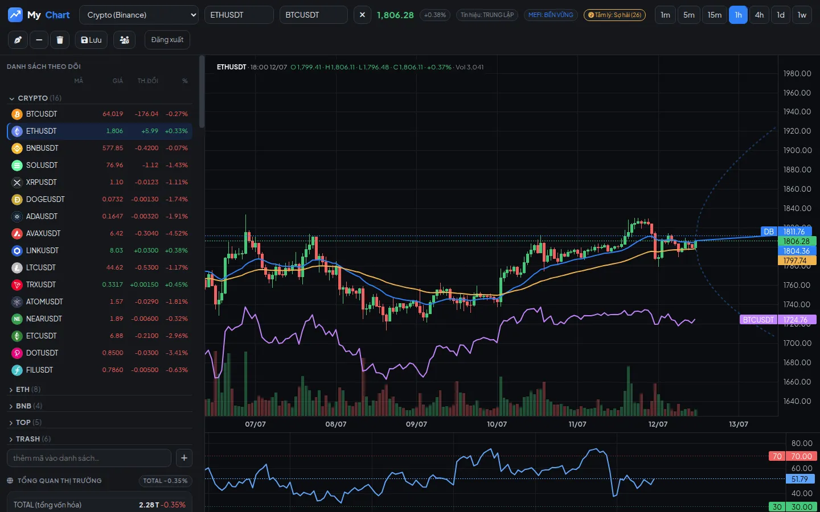Click the BTCUSDT compare symbol field
The height and width of the screenshot is (512, 820).
pos(314,15)
